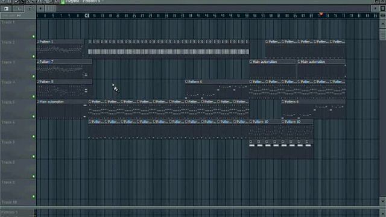Click the vertical scrollbar up arrow
This screenshot has height=217, width=386.
click(x=383, y=24)
